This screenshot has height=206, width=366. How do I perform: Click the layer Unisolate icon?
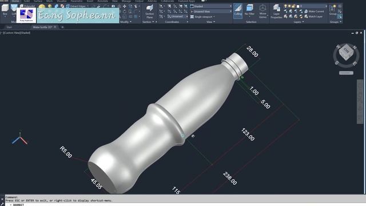291,17
